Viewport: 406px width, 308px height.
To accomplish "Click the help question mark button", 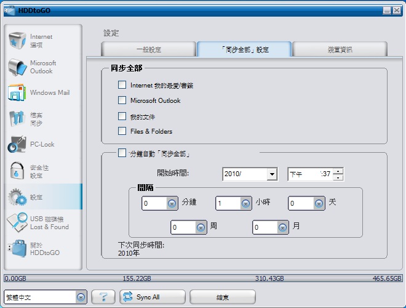I will click(x=103, y=297).
